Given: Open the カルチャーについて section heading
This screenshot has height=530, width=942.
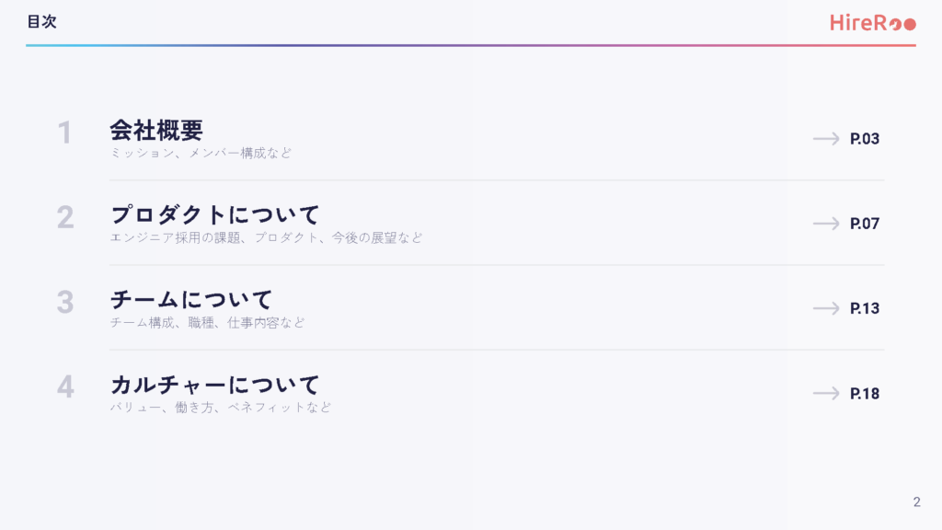Looking at the screenshot, I should point(214,384).
